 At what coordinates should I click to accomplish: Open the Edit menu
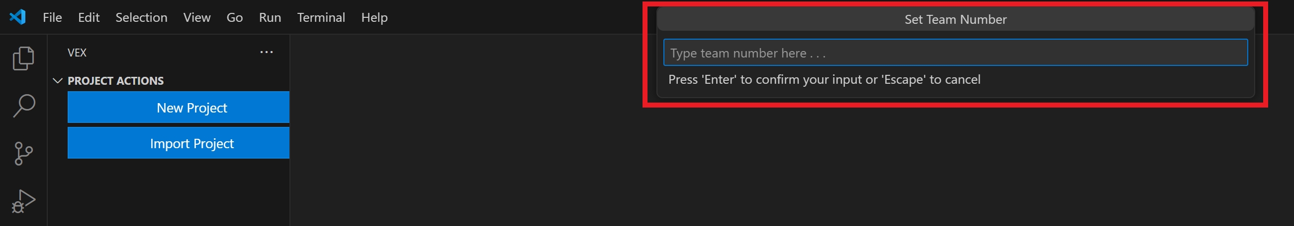click(89, 17)
